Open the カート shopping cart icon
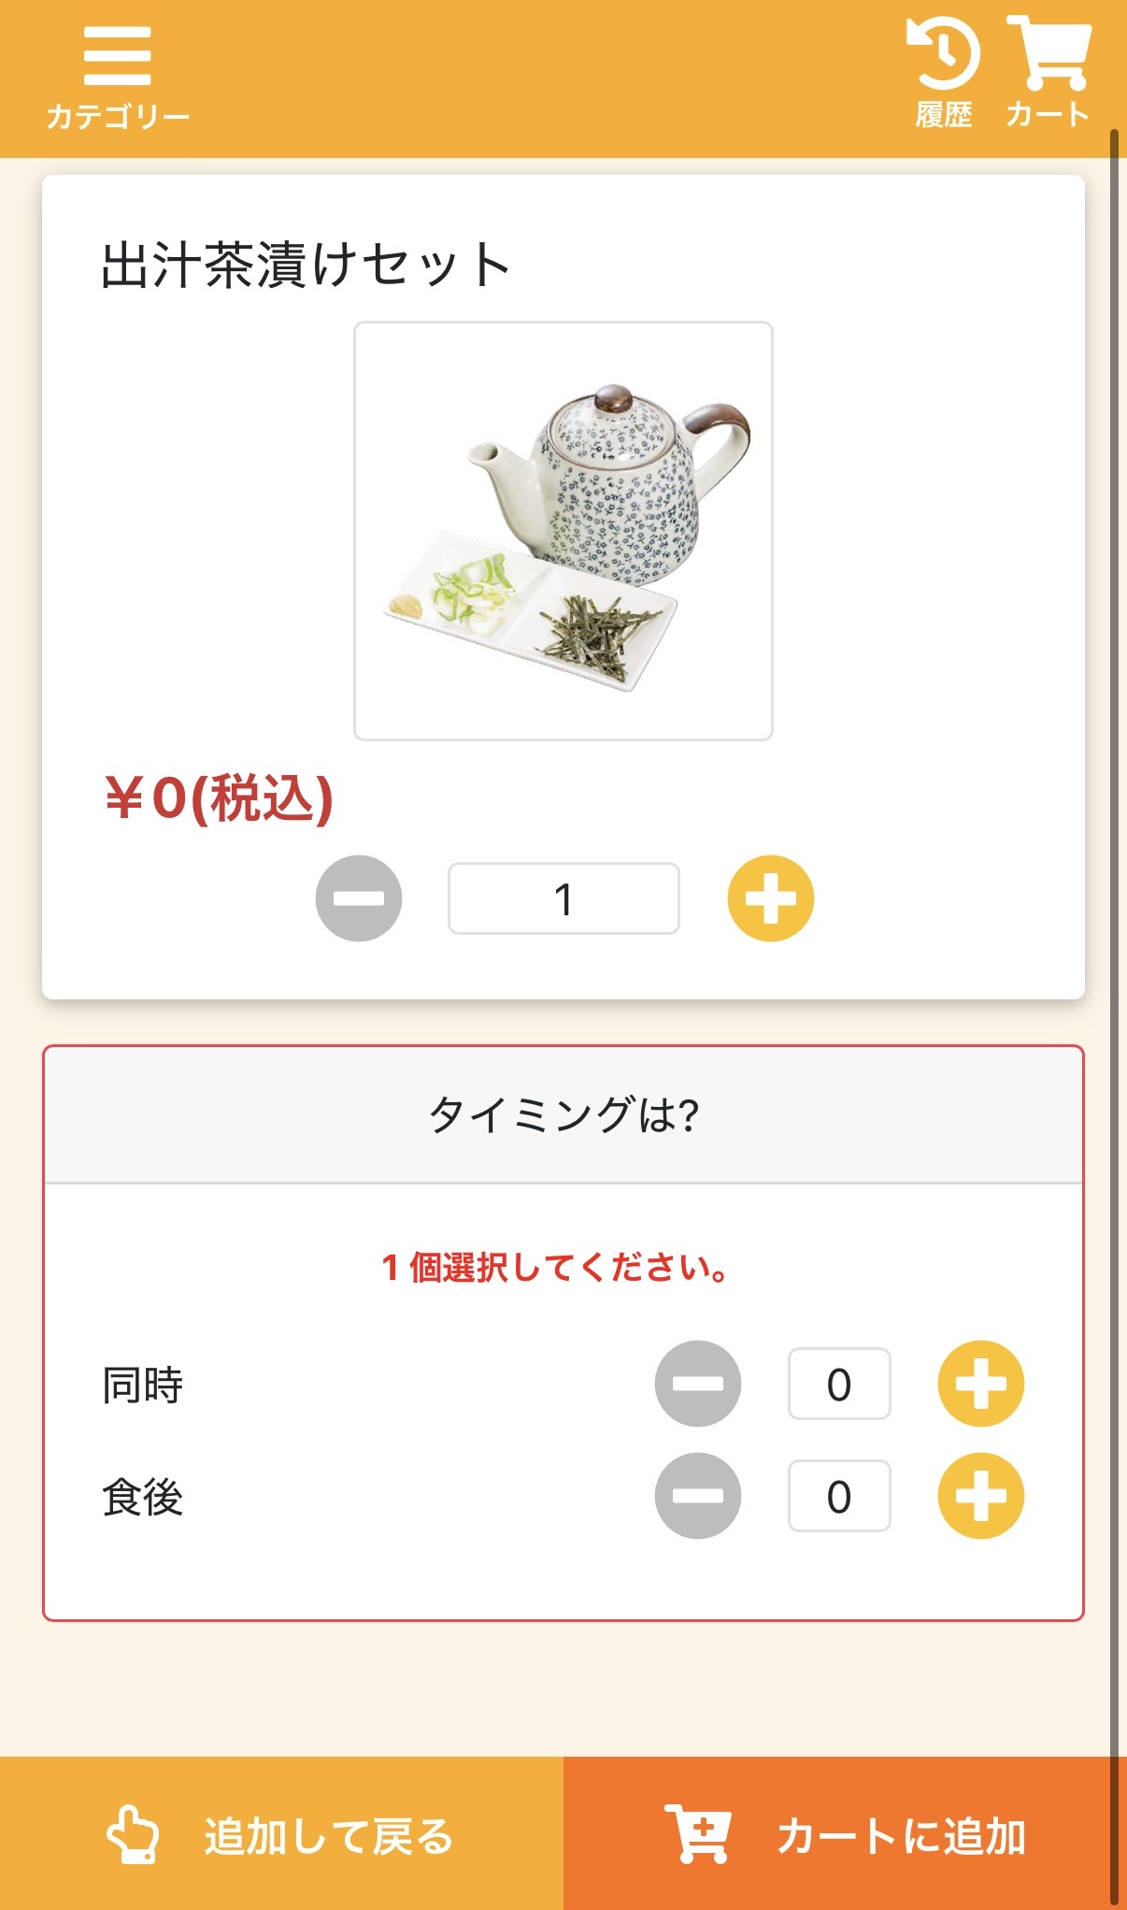 [x=1049, y=75]
